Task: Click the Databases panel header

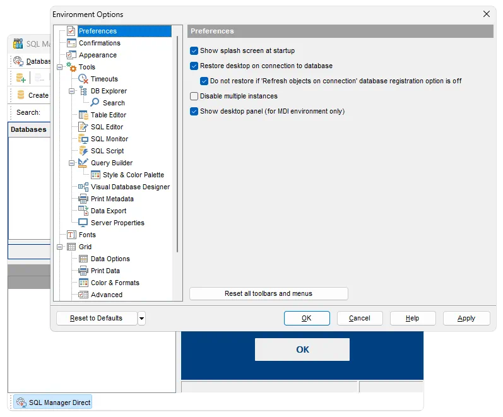Action: (x=29, y=129)
